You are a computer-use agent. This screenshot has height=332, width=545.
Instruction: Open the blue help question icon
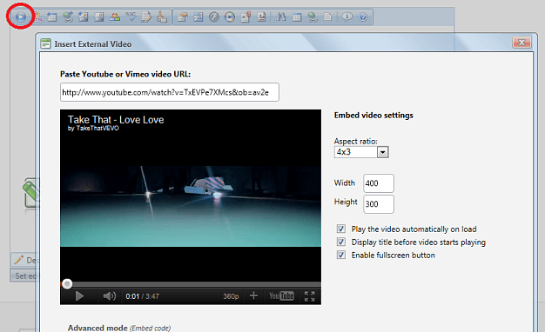362,17
